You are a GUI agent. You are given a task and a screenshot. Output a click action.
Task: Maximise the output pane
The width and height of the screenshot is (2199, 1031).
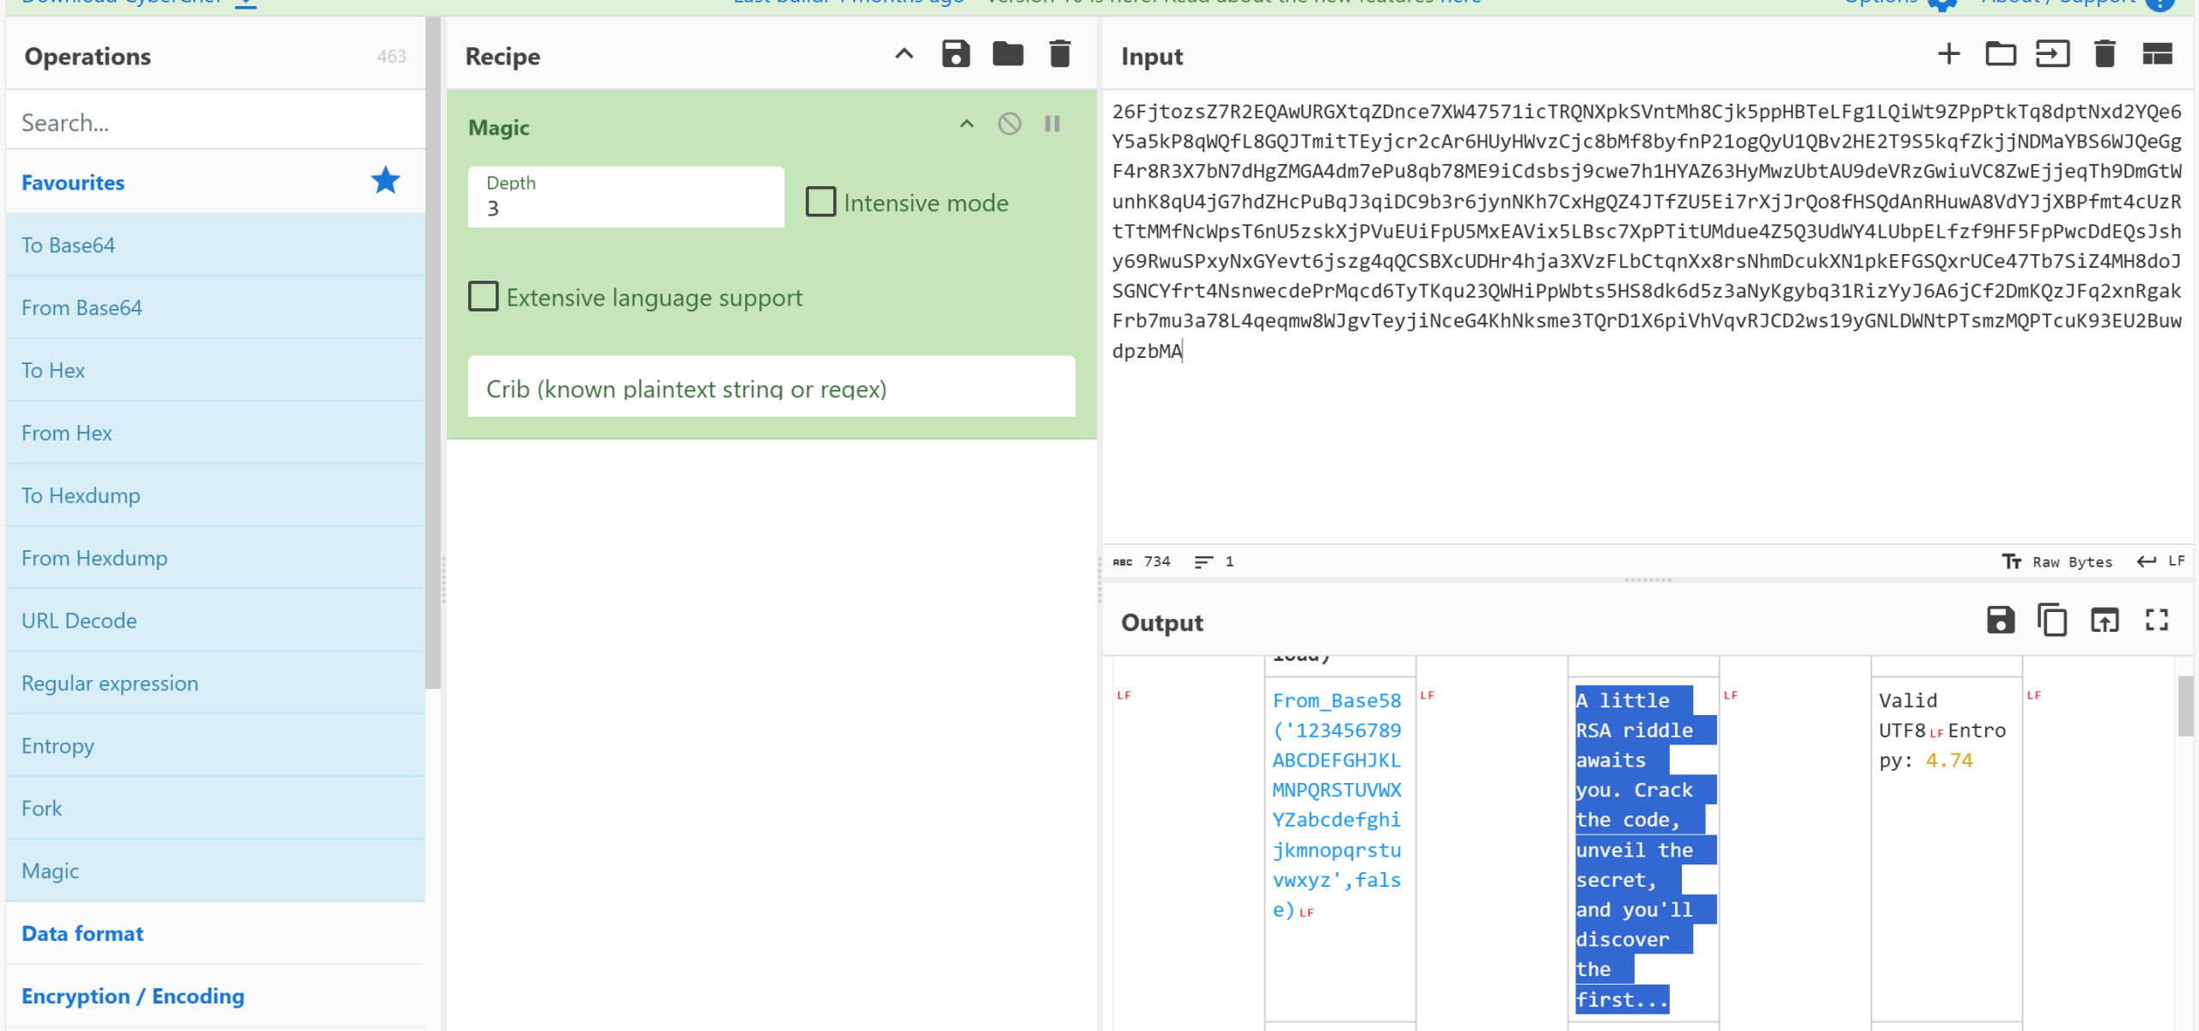click(x=2157, y=620)
